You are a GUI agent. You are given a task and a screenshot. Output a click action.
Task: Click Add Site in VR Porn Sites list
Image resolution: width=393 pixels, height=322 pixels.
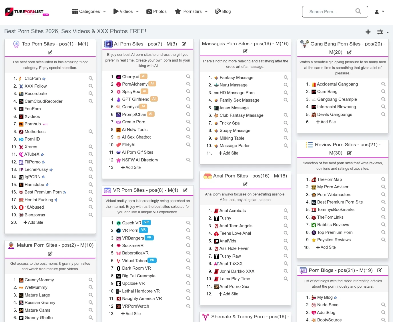(x=131, y=314)
